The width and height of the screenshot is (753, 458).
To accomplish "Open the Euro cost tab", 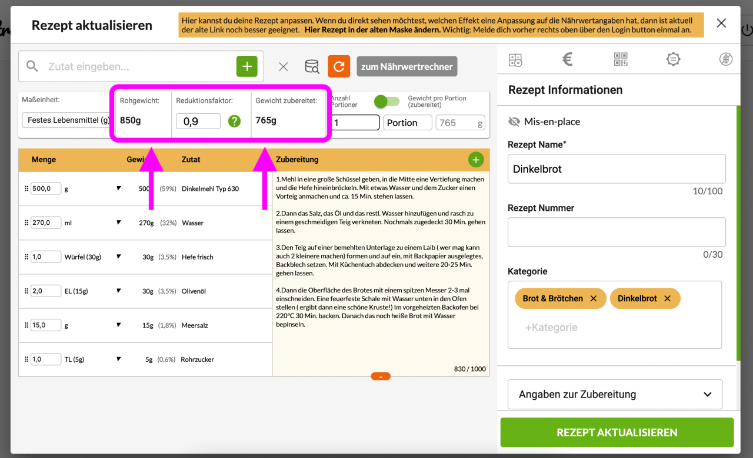I will (568, 59).
